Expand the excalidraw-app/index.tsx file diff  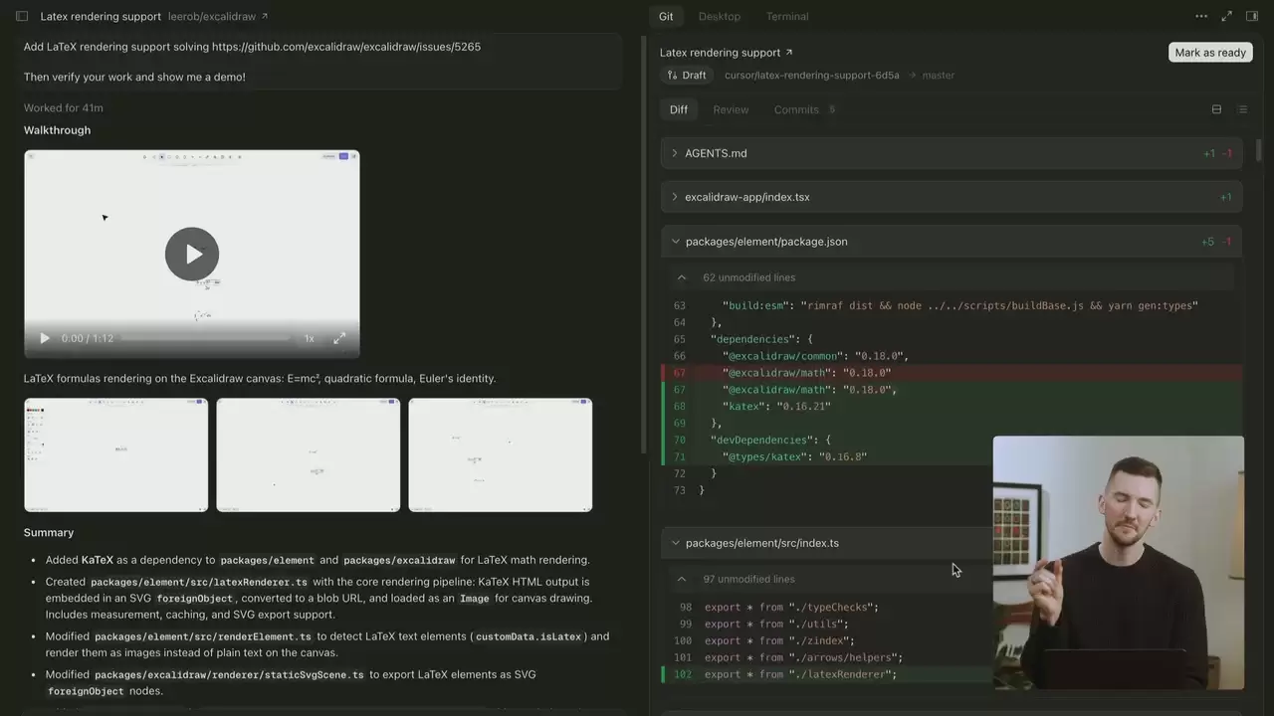coord(952,197)
